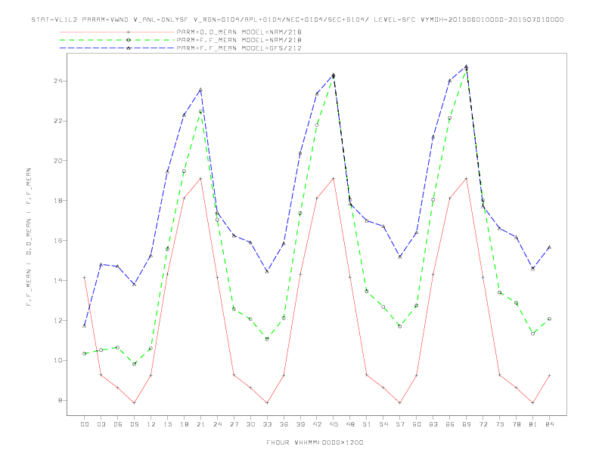Click x-axis tick label 21

point(200,424)
